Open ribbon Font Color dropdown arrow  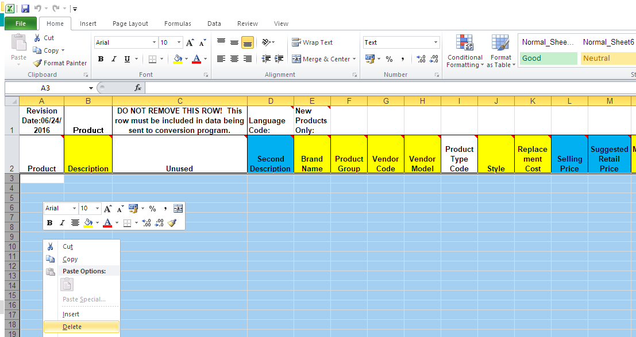205,59
